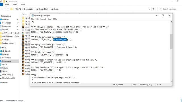The image size is (182, 102).
Task: Open the Notepad Edit menu
Action: (x=37, y=19)
